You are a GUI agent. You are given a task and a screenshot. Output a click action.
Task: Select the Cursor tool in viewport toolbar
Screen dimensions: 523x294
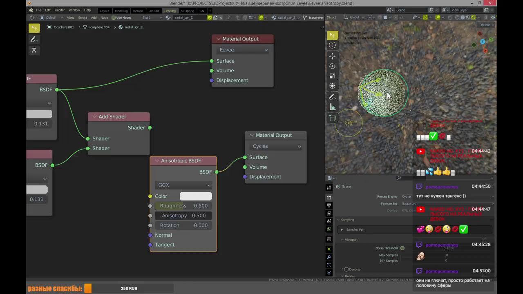[x=332, y=45]
